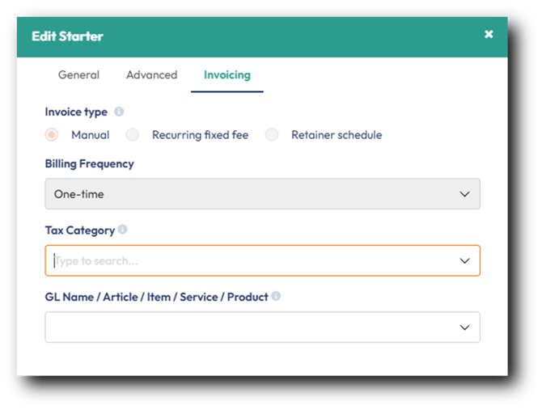Enable the Retainer schedule radio circle
The width and height of the screenshot is (542, 410).
point(273,135)
